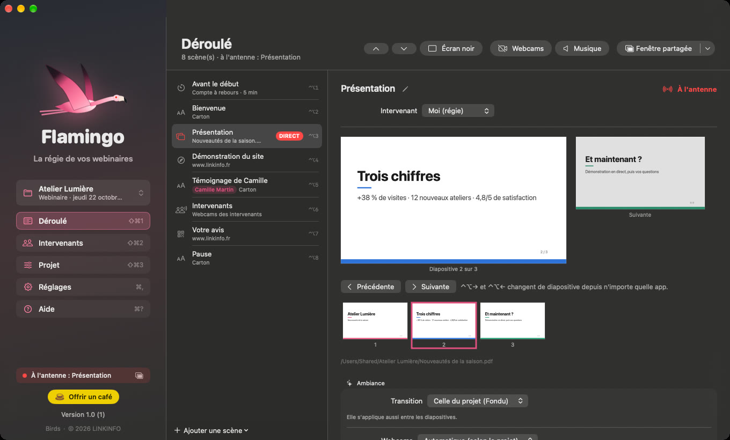
Task: Select the Votre avis scene row
Action: [x=247, y=234]
